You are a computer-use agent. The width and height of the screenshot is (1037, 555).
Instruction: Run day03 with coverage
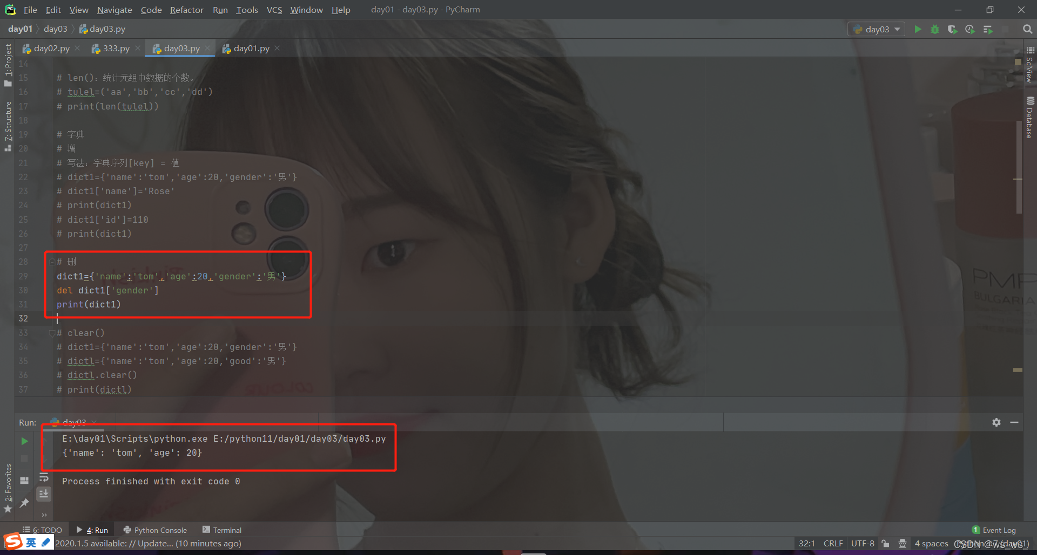[952, 29]
